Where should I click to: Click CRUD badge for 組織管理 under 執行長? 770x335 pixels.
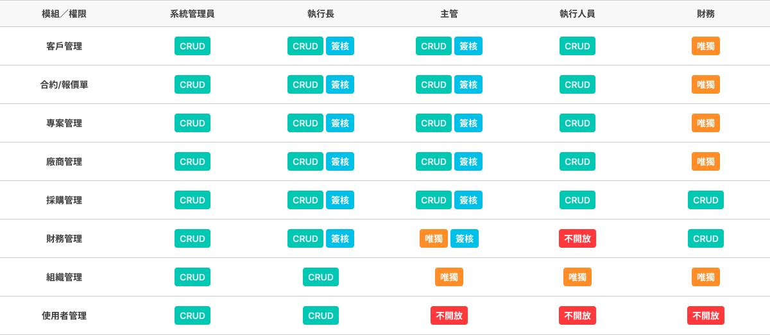321,277
